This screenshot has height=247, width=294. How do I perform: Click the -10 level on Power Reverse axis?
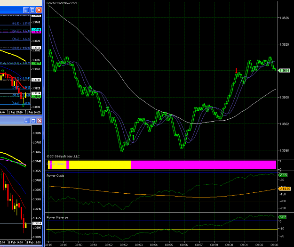pos(282,229)
